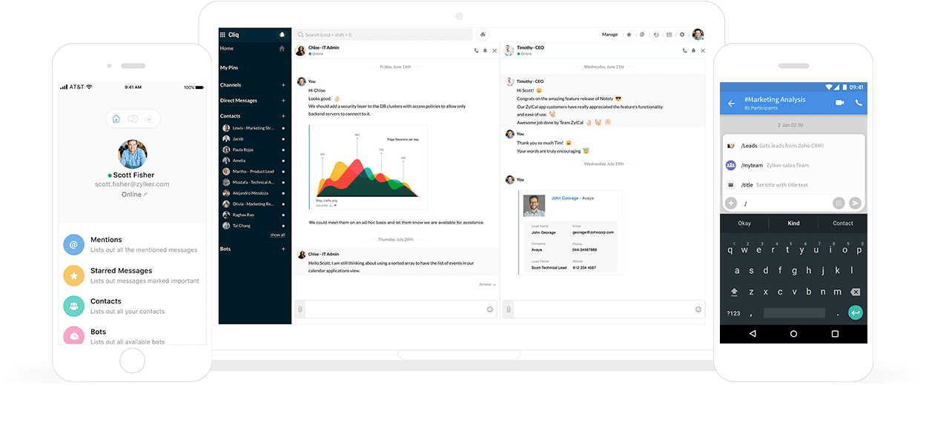Close the Timothy - CEO chat pane
The image size is (926, 422).
click(x=702, y=50)
